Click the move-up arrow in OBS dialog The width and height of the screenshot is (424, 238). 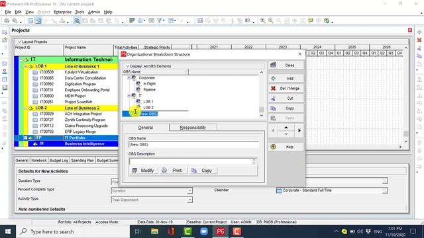tap(286, 128)
